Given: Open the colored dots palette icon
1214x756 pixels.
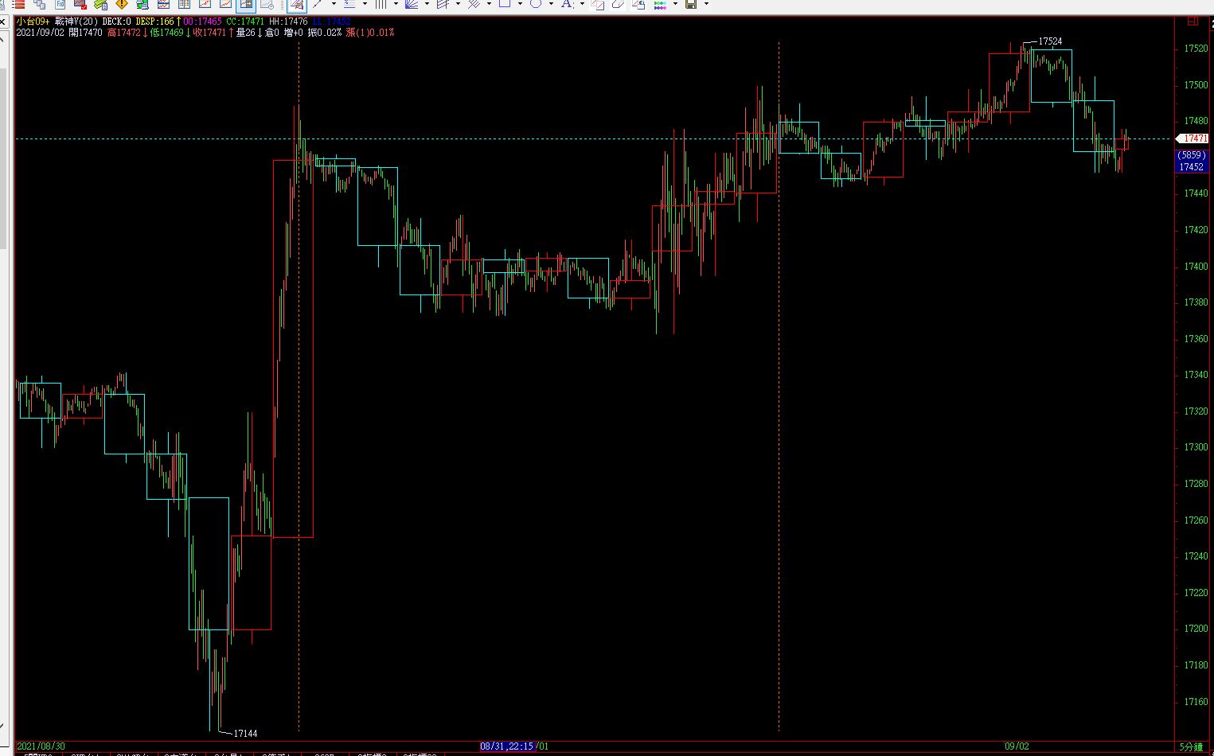Looking at the screenshot, I should (660, 4).
